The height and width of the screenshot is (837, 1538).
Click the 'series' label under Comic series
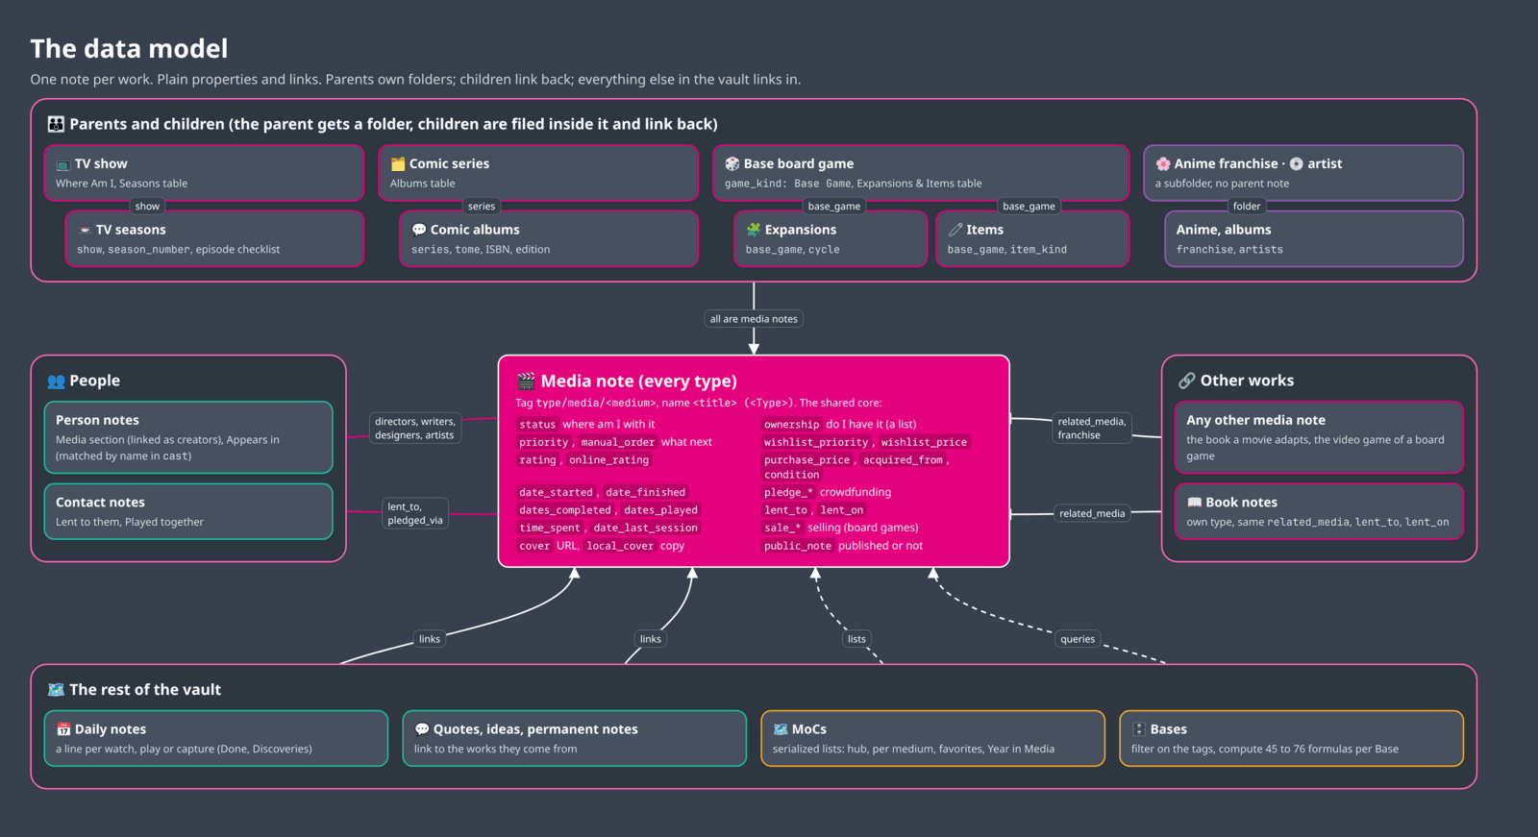coord(482,207)
